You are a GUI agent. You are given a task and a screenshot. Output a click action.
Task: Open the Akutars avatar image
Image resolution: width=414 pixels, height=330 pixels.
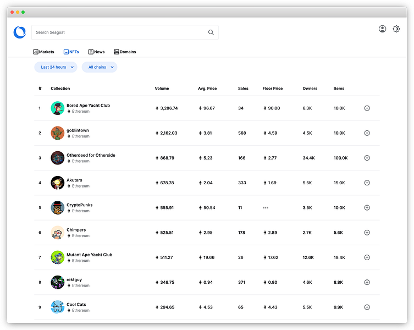[x=58, y=183]
